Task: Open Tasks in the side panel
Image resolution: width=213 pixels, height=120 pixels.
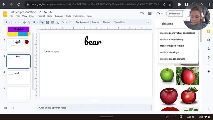Action: [x=209, y=40]
